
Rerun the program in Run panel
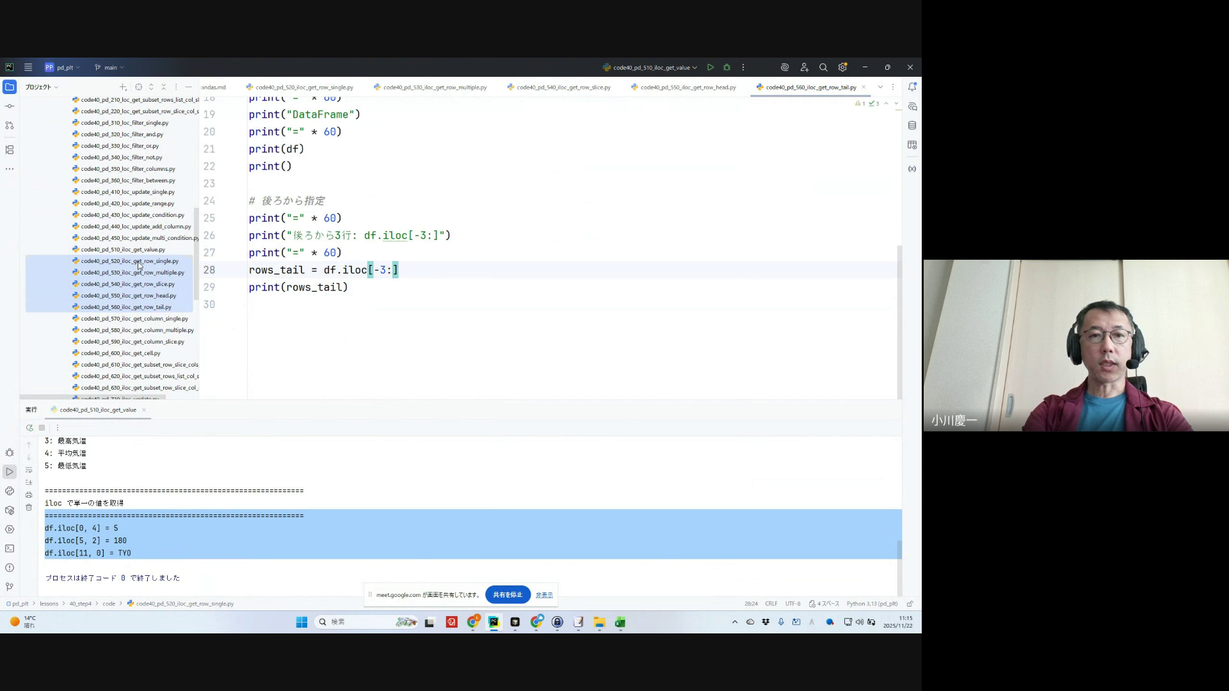pos(29,428)
